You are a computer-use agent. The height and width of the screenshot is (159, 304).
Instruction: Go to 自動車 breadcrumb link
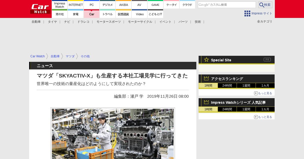click(55, 56)
